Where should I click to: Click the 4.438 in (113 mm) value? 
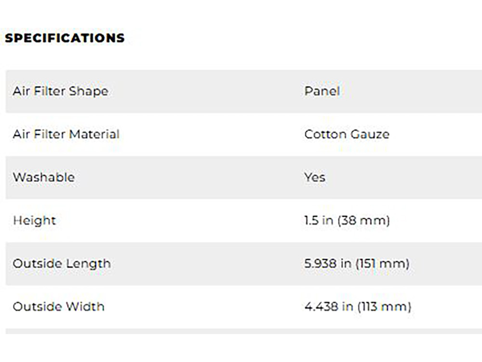tap(358, 306)
